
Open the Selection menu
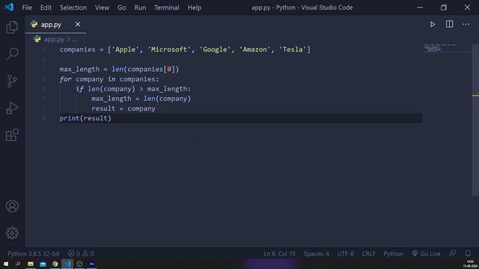click(x=73, y=7)
